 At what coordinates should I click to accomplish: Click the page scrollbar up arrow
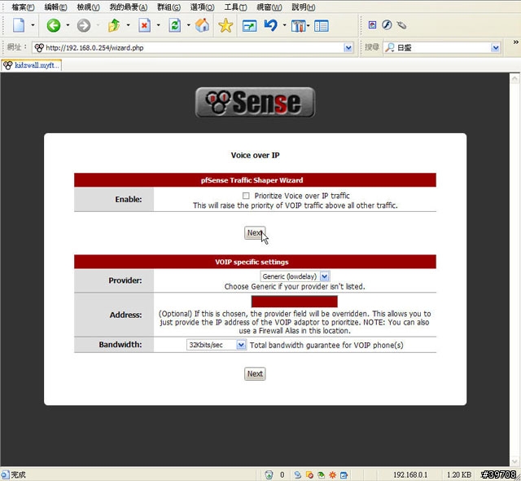pos(514,79)
